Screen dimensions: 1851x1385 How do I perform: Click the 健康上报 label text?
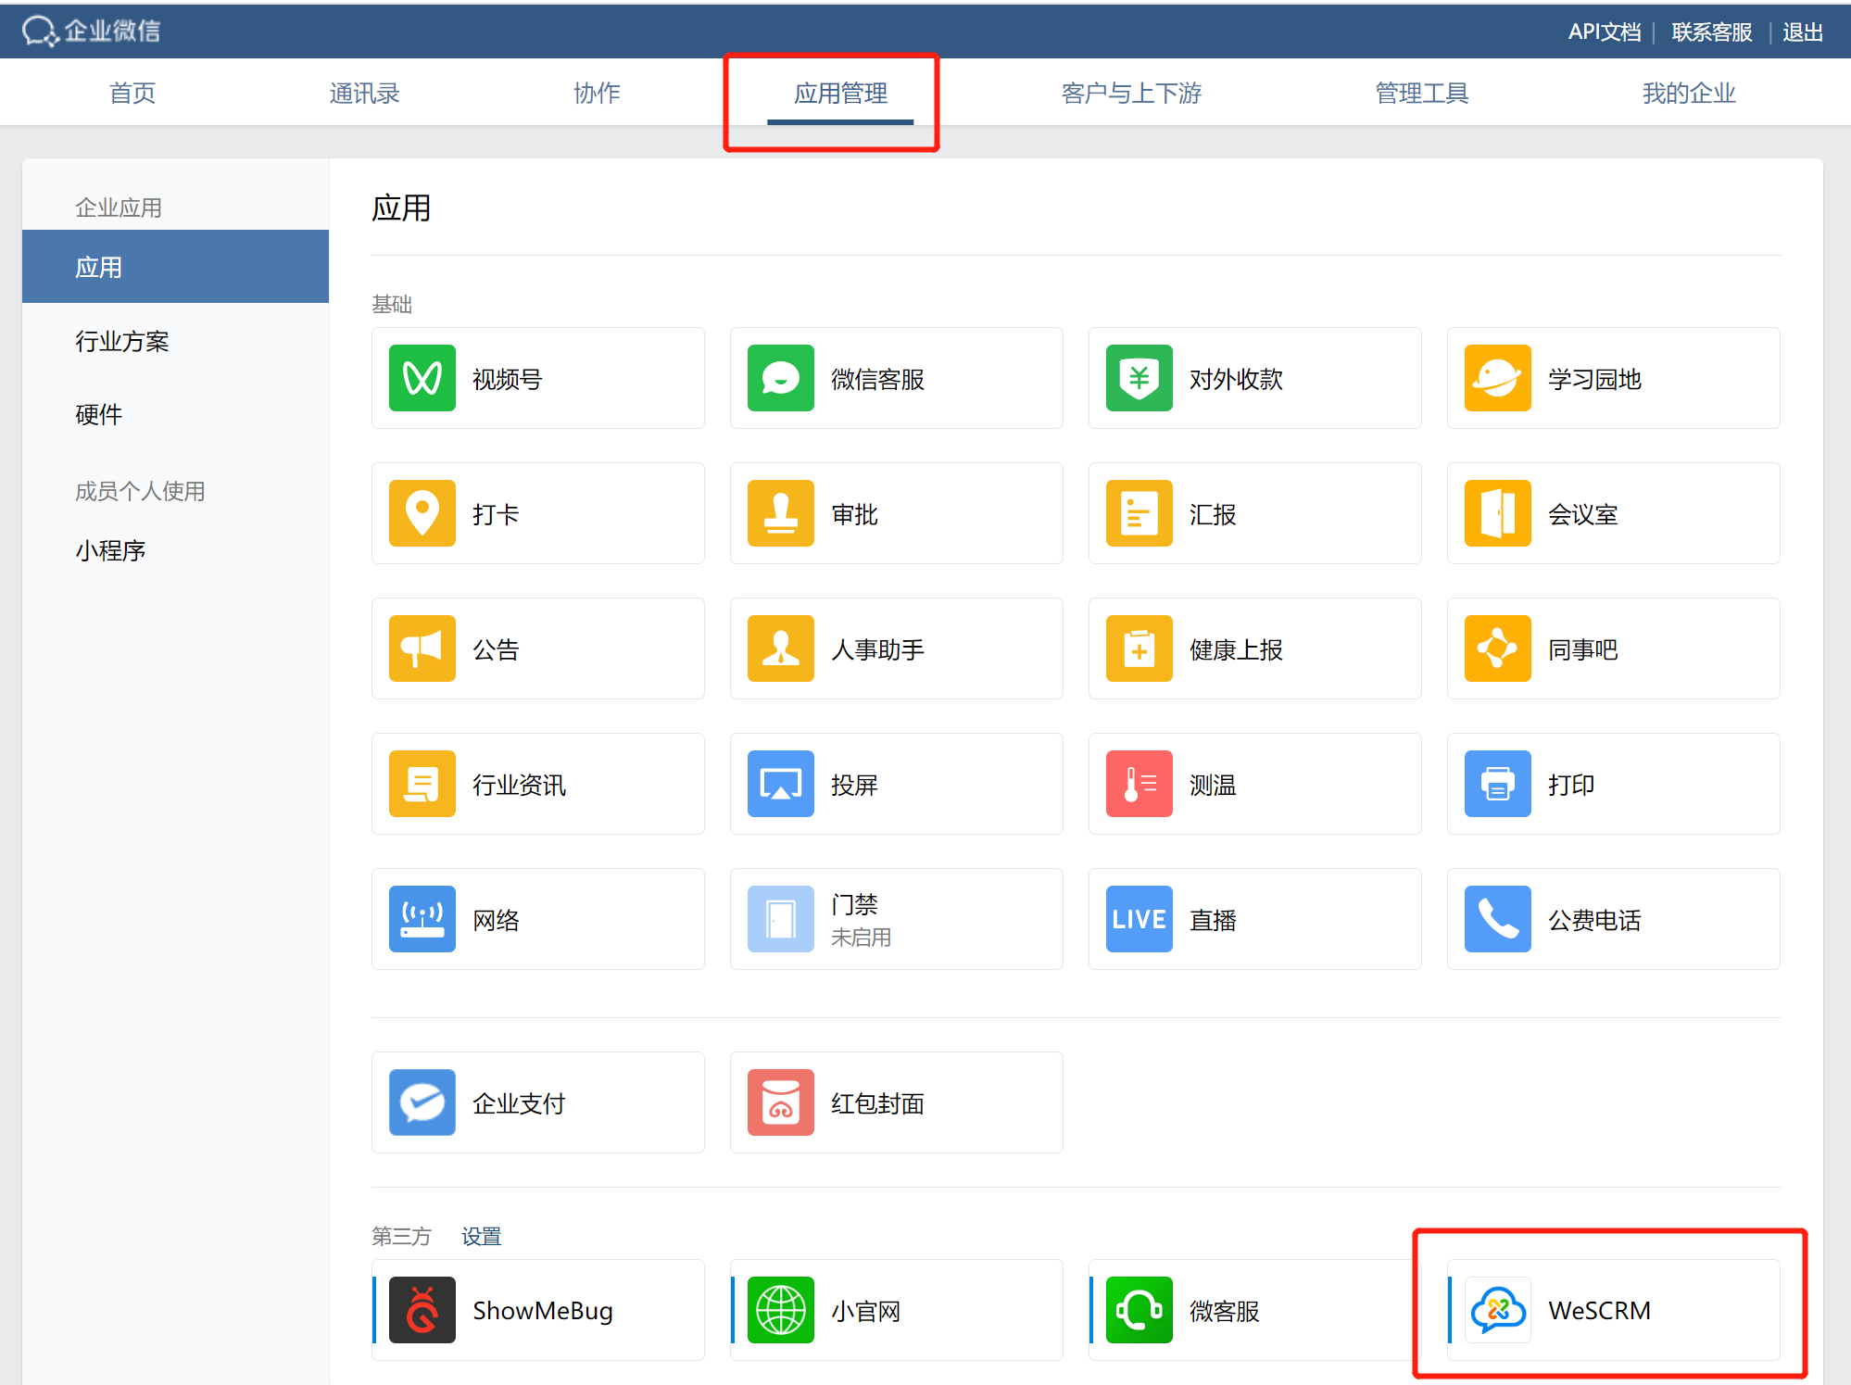point(1236,649)
